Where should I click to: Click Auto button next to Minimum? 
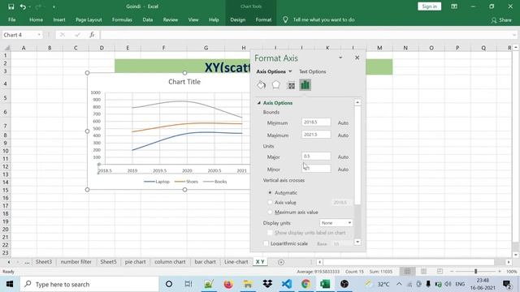pyautogui.click(x=343, y=122)
